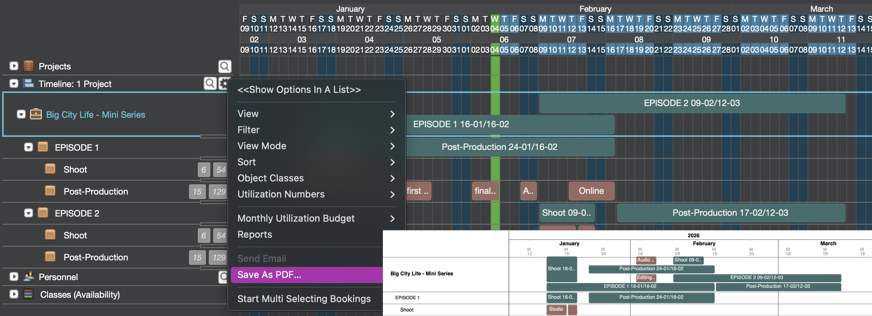Viewport: 872px width, 316px height.
Task: Collapse the Timeline: 1 Project section
Action: (14, 83)
